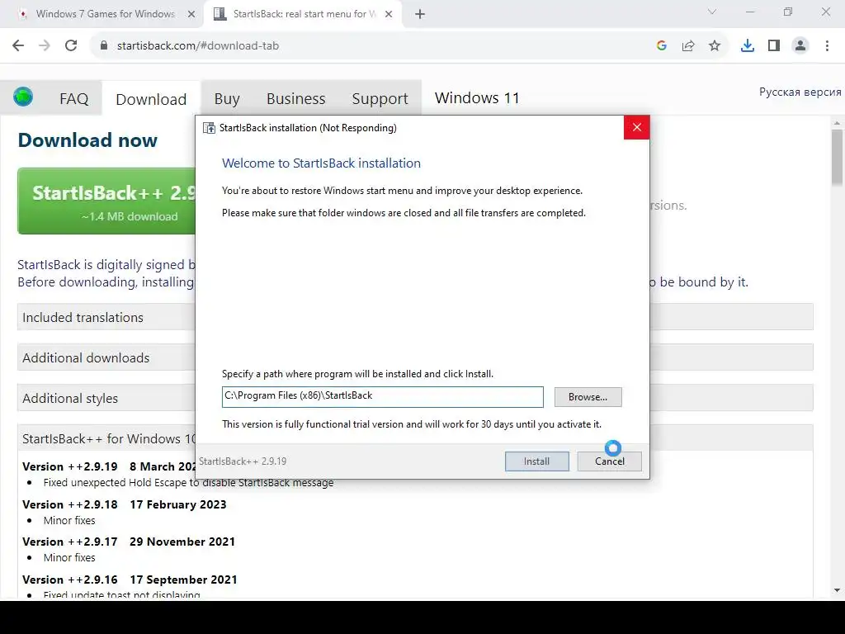Click the green StartIsBack++ download button
This screenshot has height=634, width=845.
[x=106, y=201]
